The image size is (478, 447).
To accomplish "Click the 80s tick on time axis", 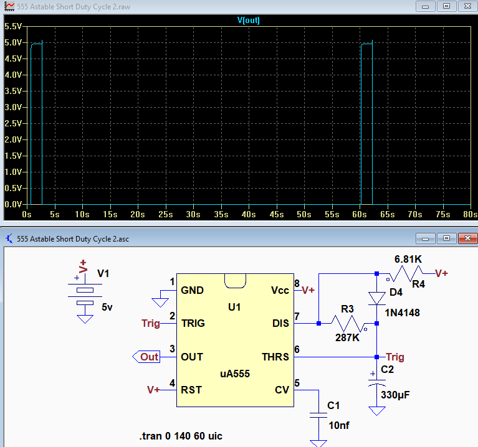I will click(471, 214).
